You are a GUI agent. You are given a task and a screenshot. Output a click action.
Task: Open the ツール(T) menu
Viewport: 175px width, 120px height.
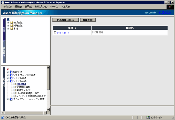click(54, 7)
